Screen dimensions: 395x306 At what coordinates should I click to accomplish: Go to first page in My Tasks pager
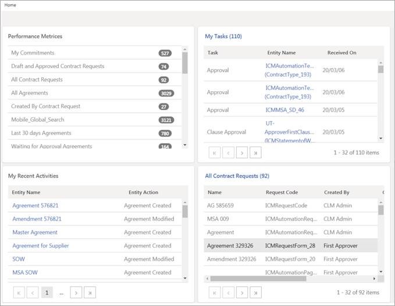click(x=215, y=152)
